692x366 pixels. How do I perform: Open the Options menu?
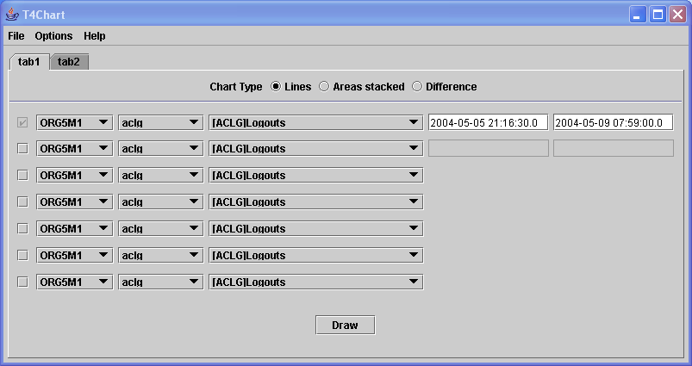tap(53, 36)
